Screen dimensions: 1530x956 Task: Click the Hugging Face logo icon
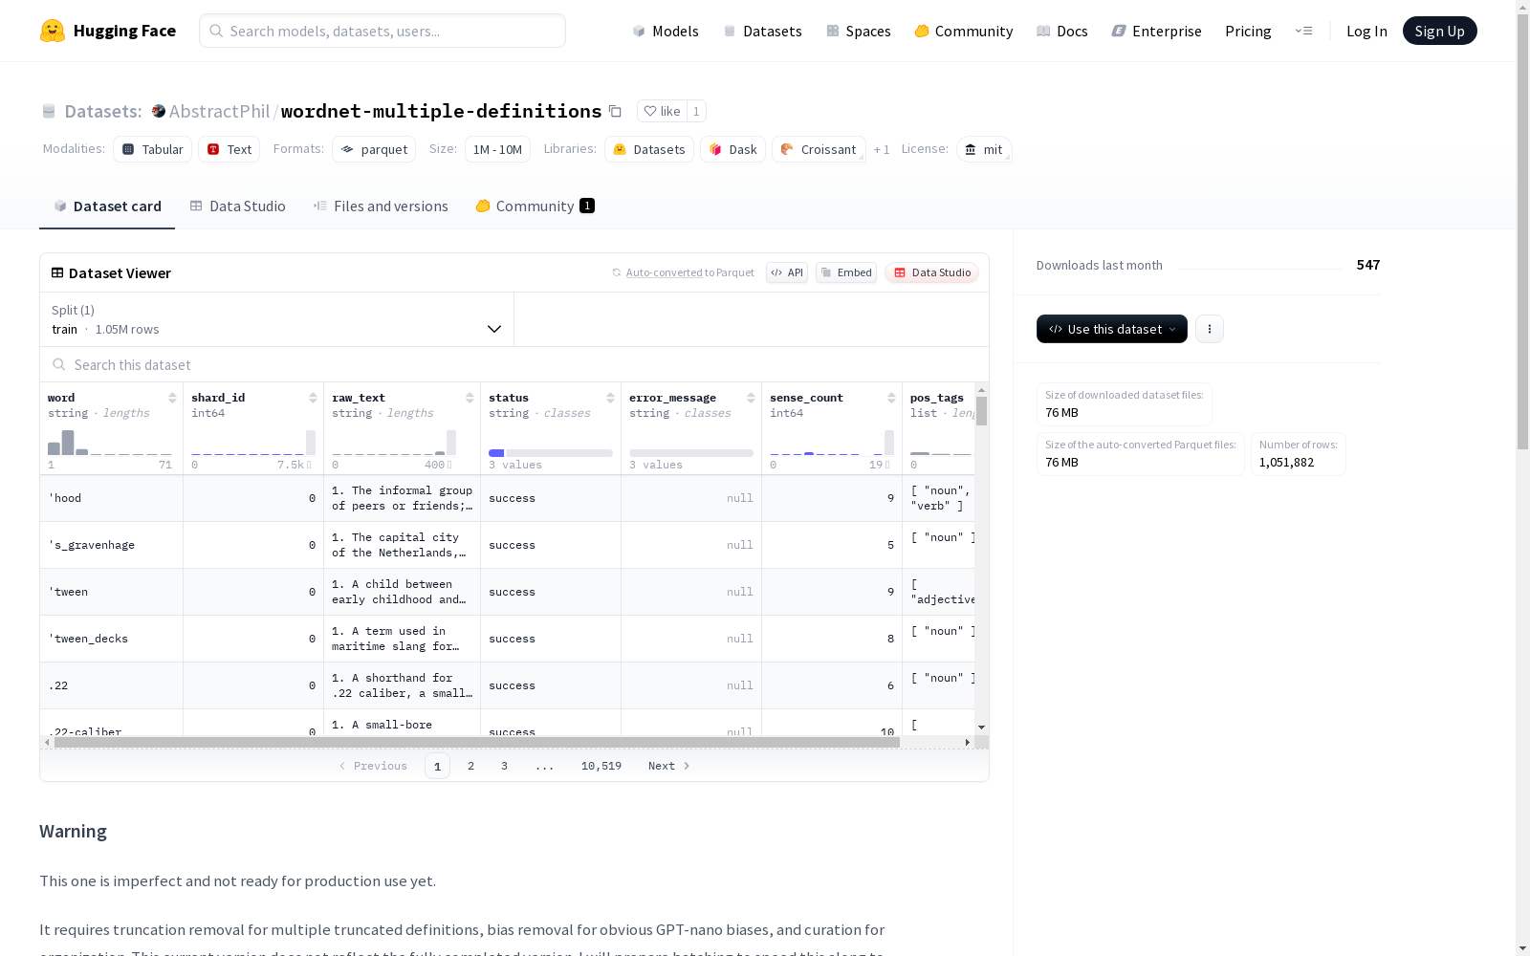point(53,31)
